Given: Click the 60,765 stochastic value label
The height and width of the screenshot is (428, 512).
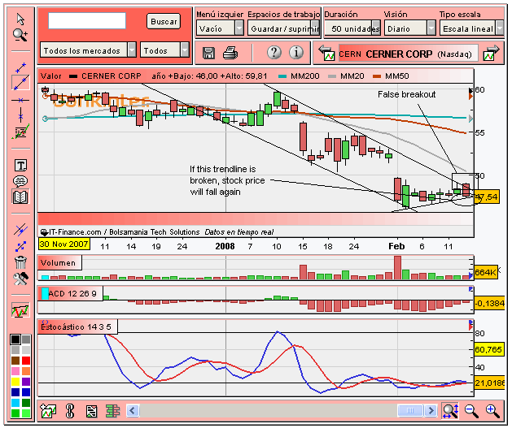Looking at the screenshot, I should [x=488, y=349].
